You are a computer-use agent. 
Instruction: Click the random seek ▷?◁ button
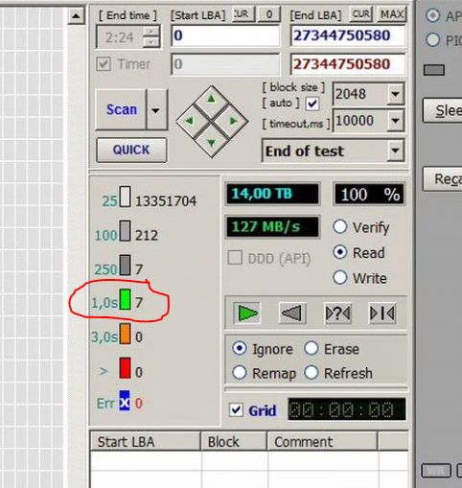point(338,314)
